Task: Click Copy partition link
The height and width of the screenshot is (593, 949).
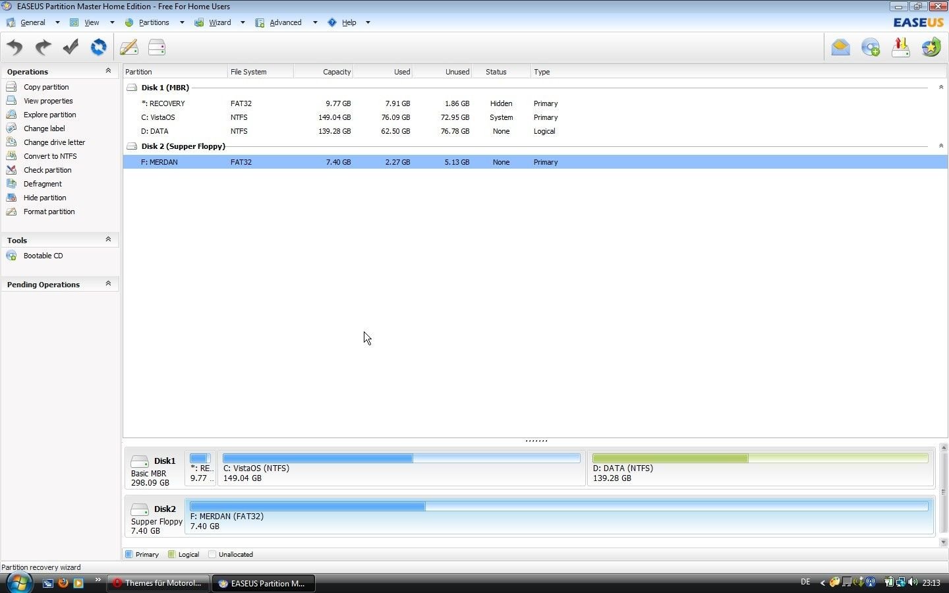Action: pos(46,87)
